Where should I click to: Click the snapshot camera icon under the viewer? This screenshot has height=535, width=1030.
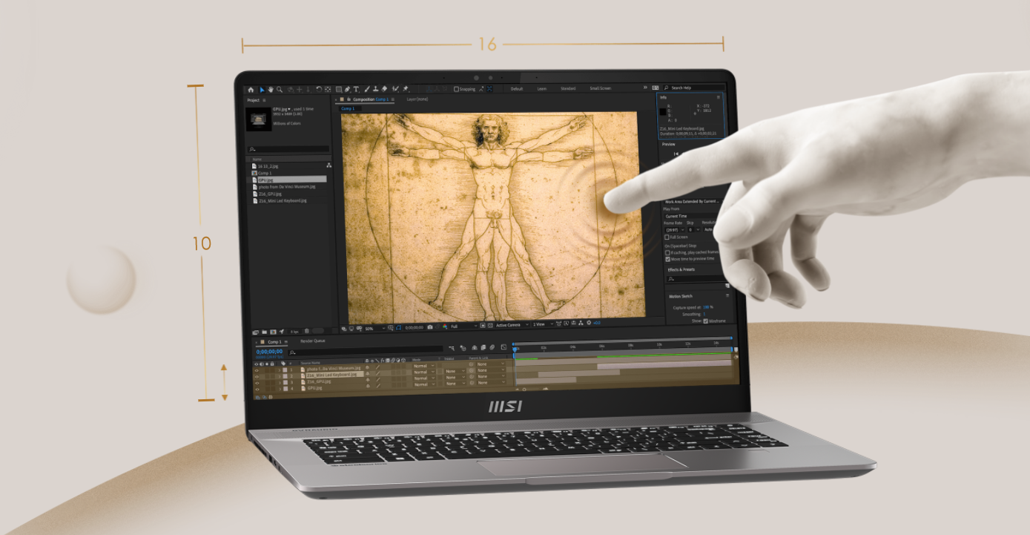[430, 326]
